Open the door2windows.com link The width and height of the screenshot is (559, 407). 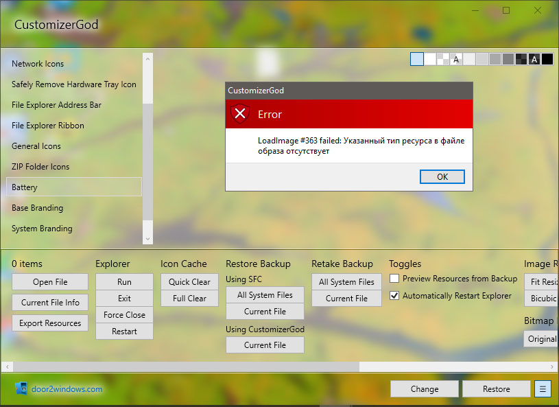click(67, 388)
